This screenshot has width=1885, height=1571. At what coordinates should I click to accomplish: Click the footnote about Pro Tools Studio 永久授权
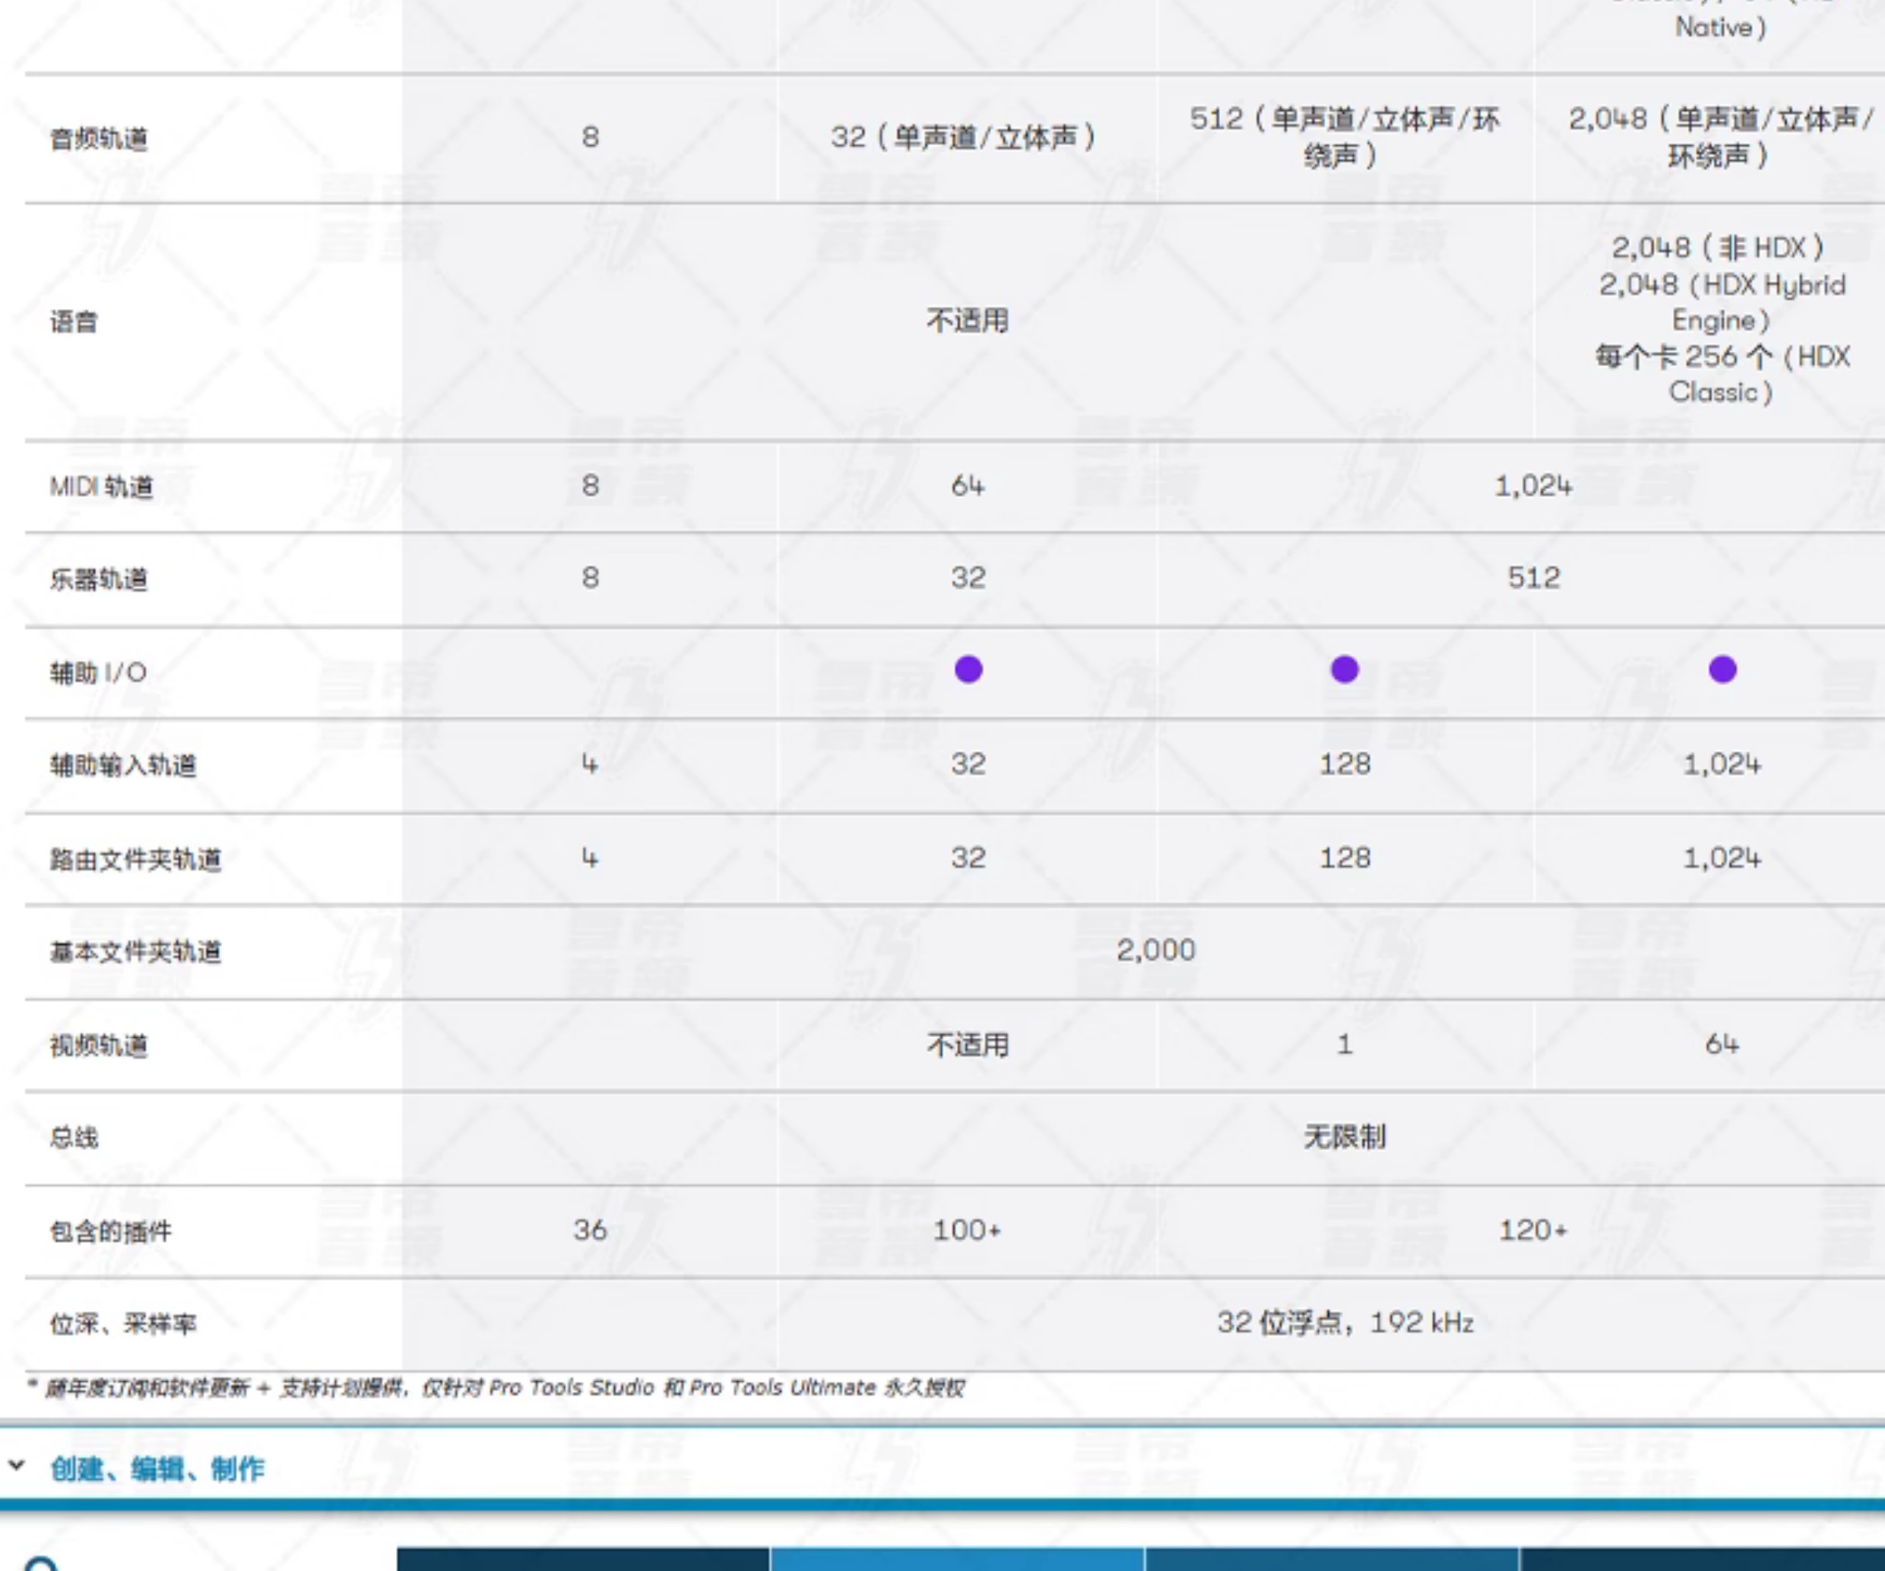click(496, 1388)
